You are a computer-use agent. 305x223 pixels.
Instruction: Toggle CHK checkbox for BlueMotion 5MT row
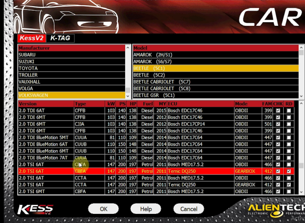point(278,137)
